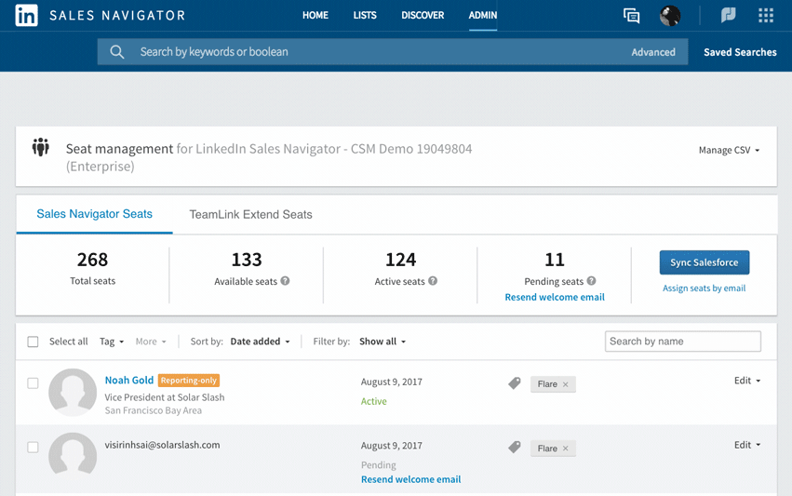Click the 124 Active seats number
Image resolution: width=792 pixels, height=496 pixels.
400,260
